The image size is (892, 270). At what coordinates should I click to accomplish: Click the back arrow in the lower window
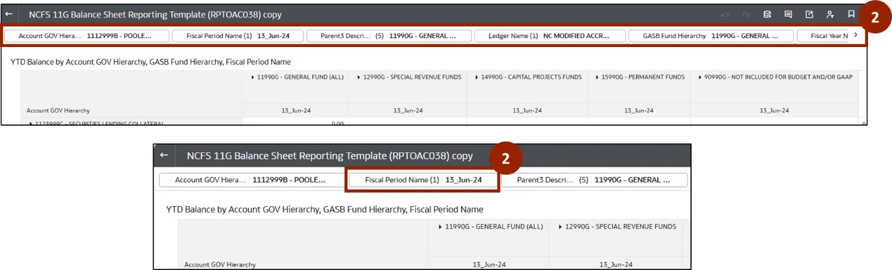coord(164,155)
